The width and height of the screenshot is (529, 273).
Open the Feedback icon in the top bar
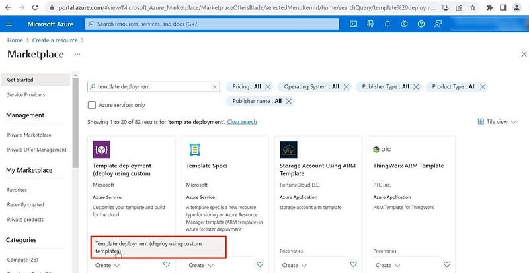438,24
